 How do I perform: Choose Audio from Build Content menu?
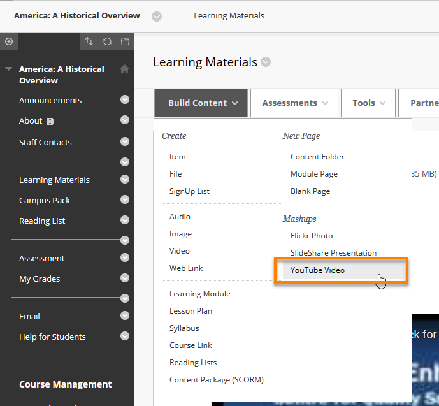coord(180,217)
